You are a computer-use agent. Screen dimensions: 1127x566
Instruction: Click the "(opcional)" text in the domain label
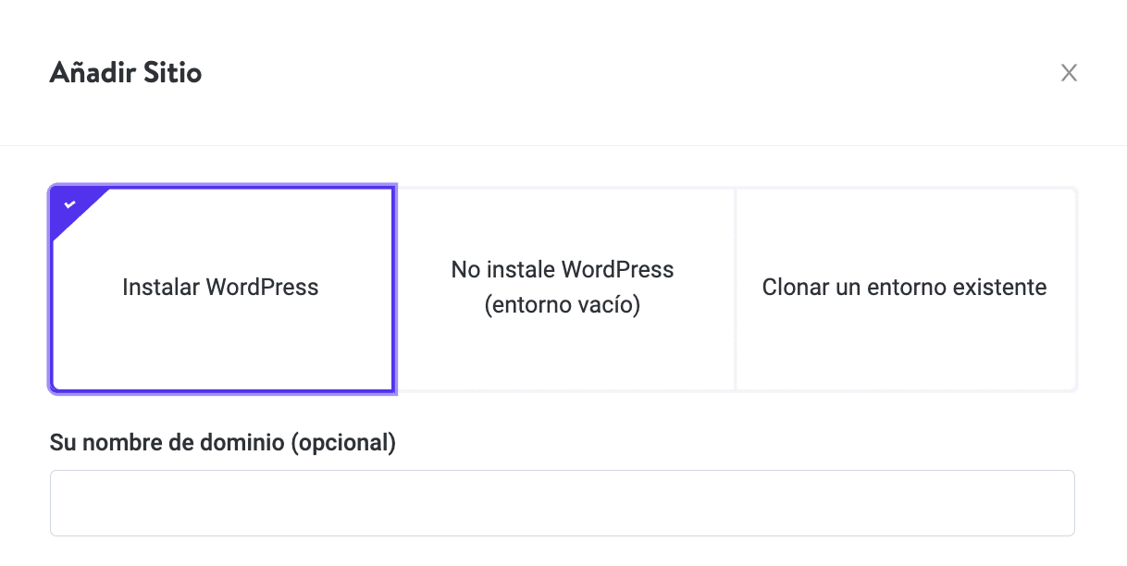tap(343, 443)
